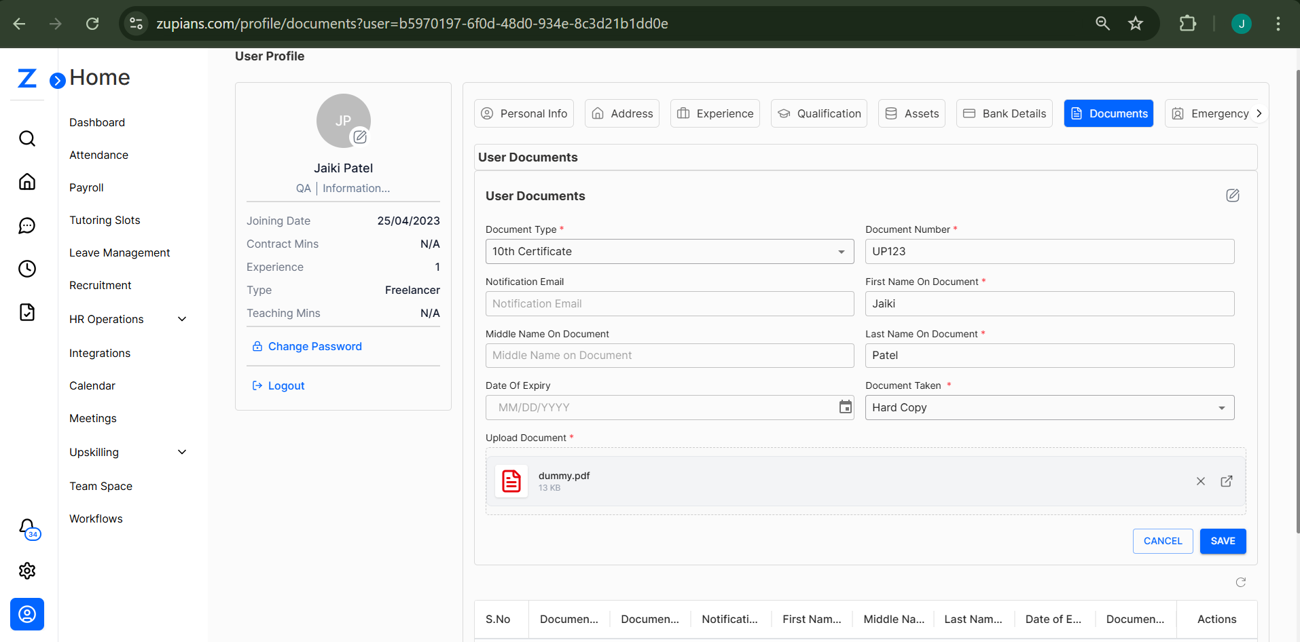Collapse the sidebar with the blue chevron toggle
The width and height of the screenshot is (1300, 642).
click(x=58, y=80)
